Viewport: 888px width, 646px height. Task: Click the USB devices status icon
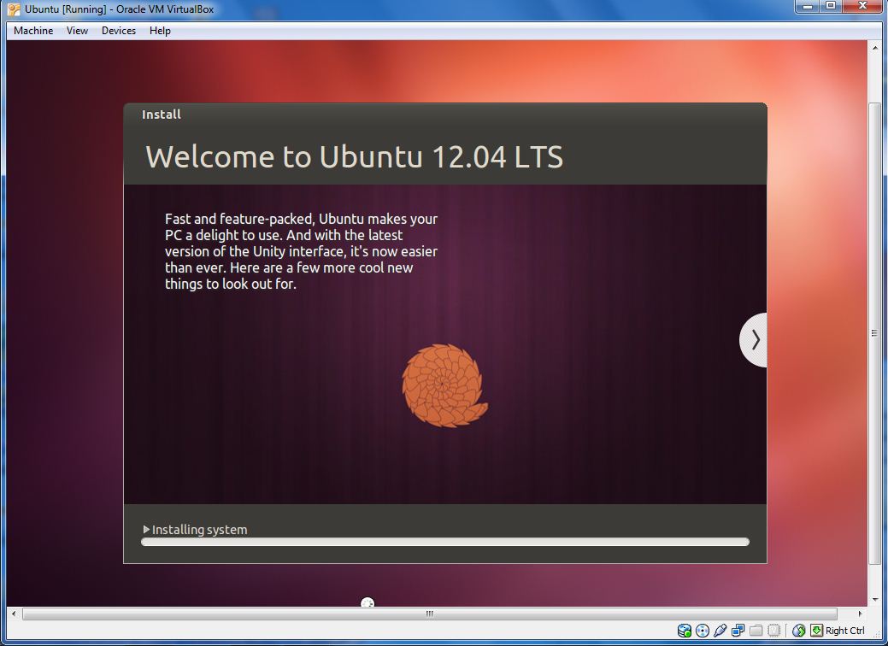[720, 631]
